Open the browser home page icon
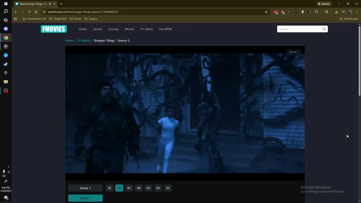 click(x=36, y=12)
